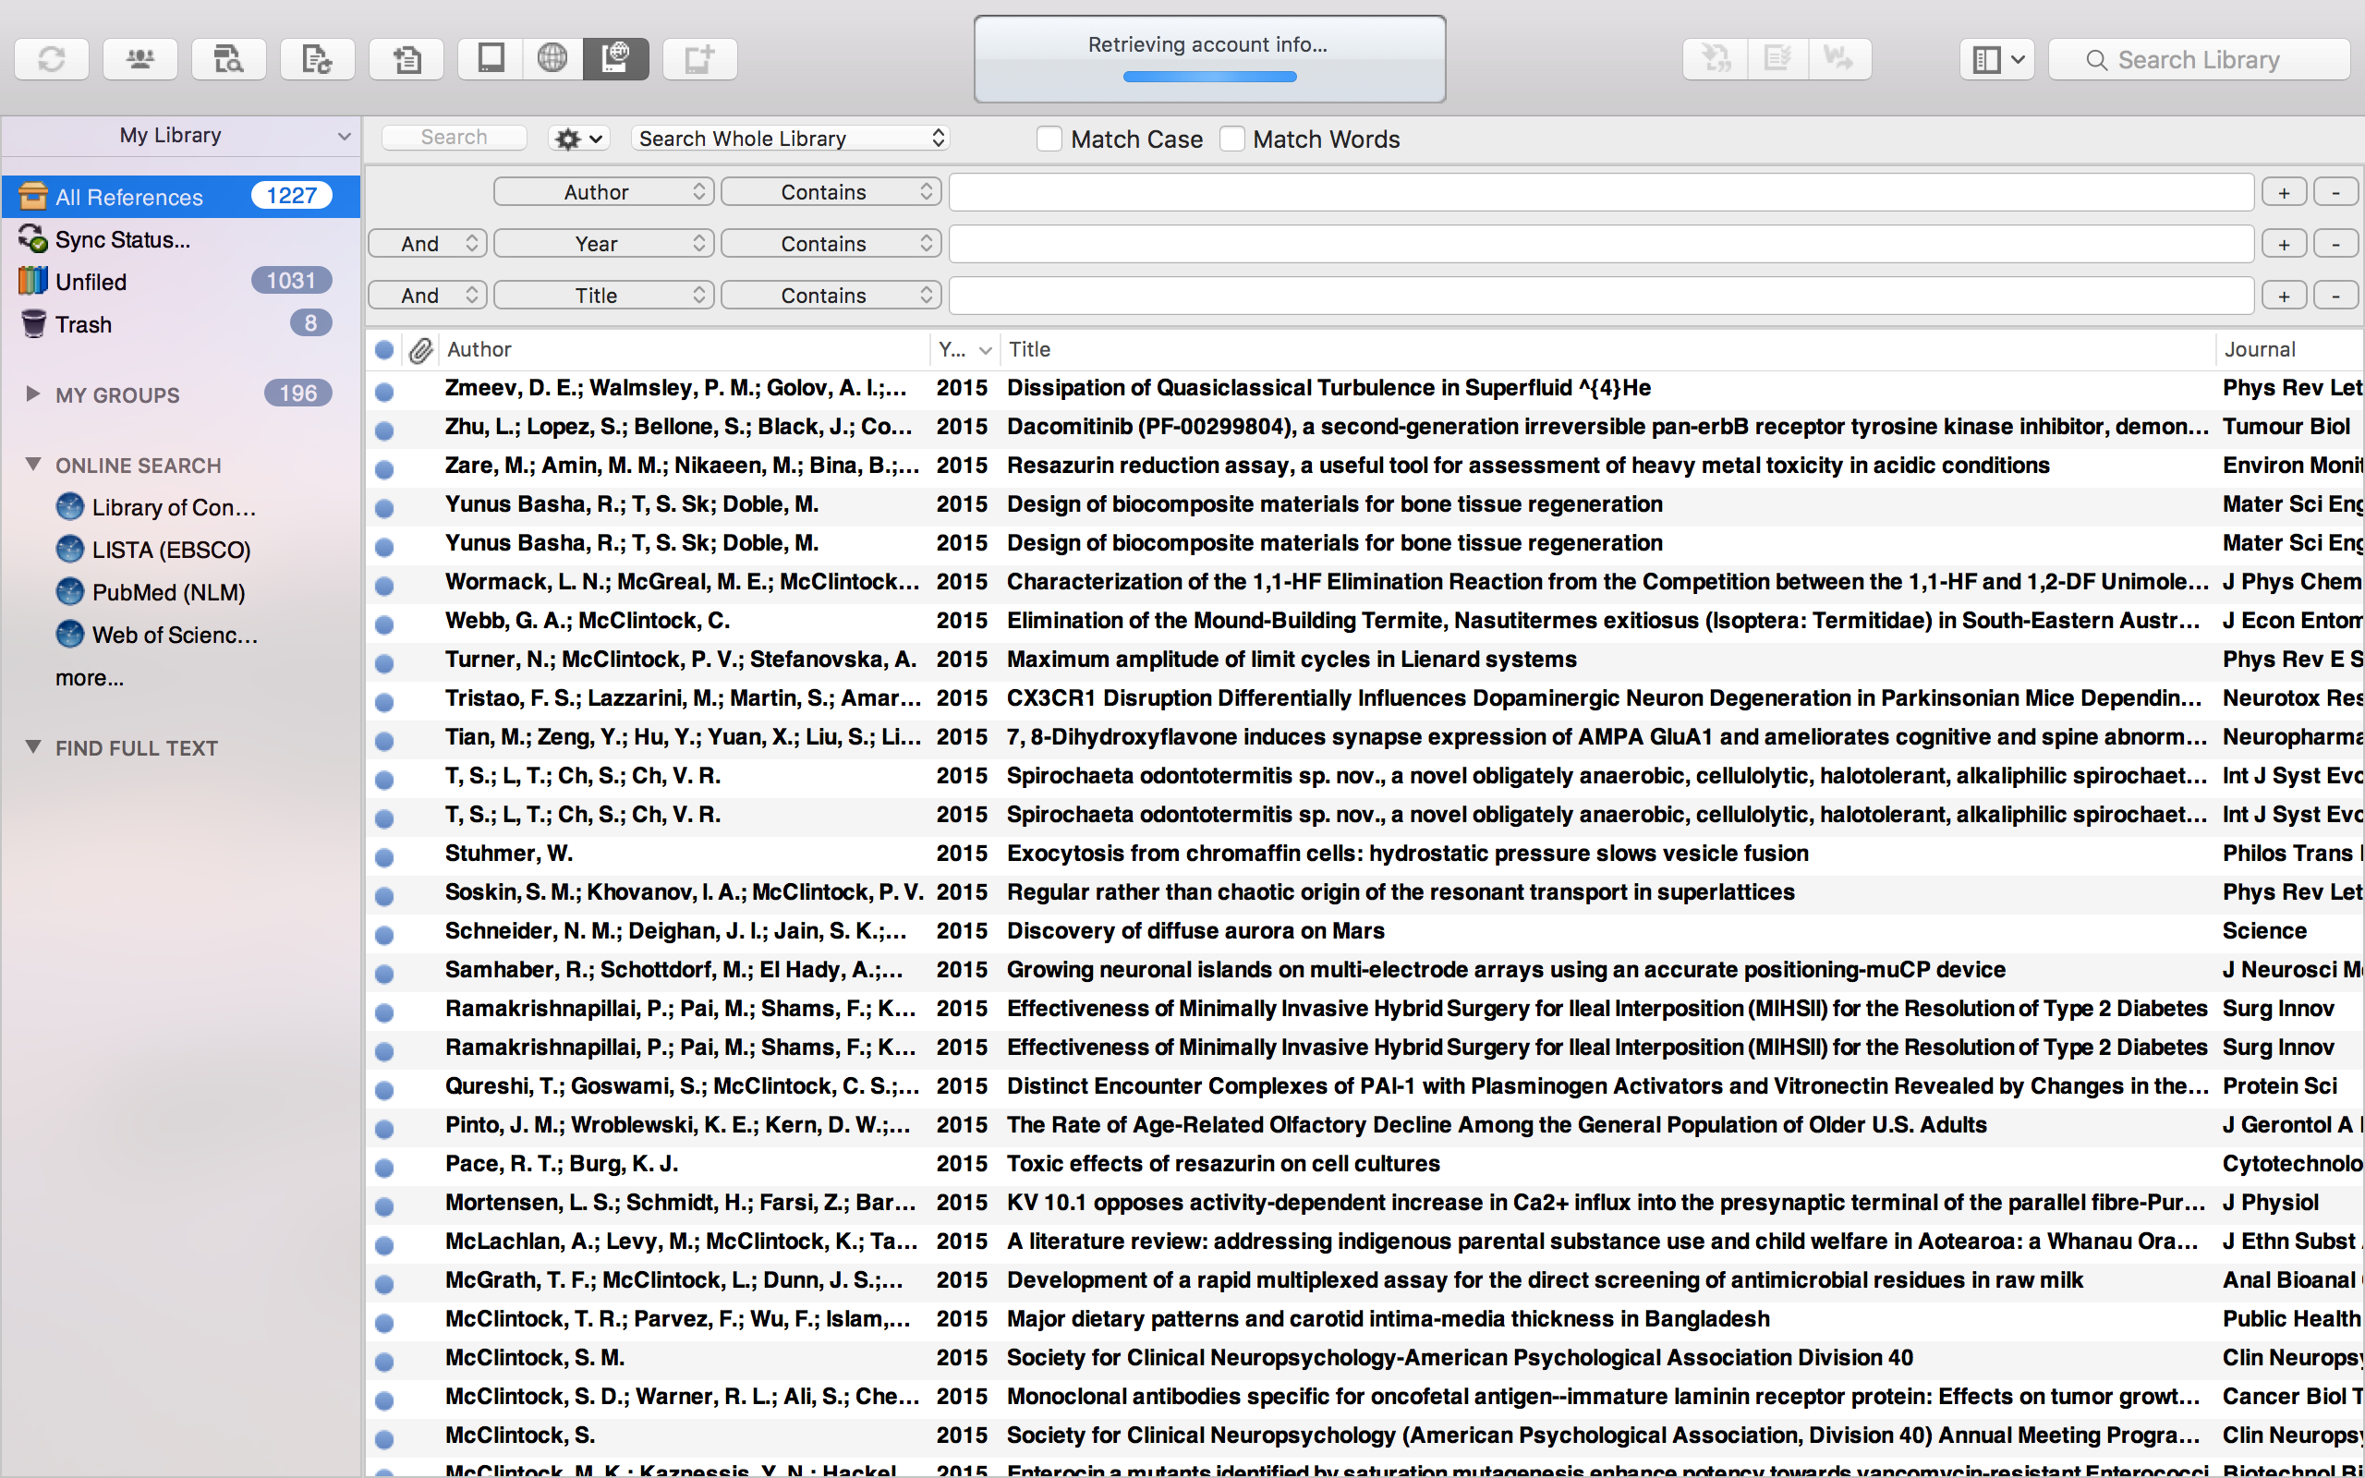Click the Sync Library toolbar icon
The height and width of the screenshot is (1478, 2365).
point(52,60)
